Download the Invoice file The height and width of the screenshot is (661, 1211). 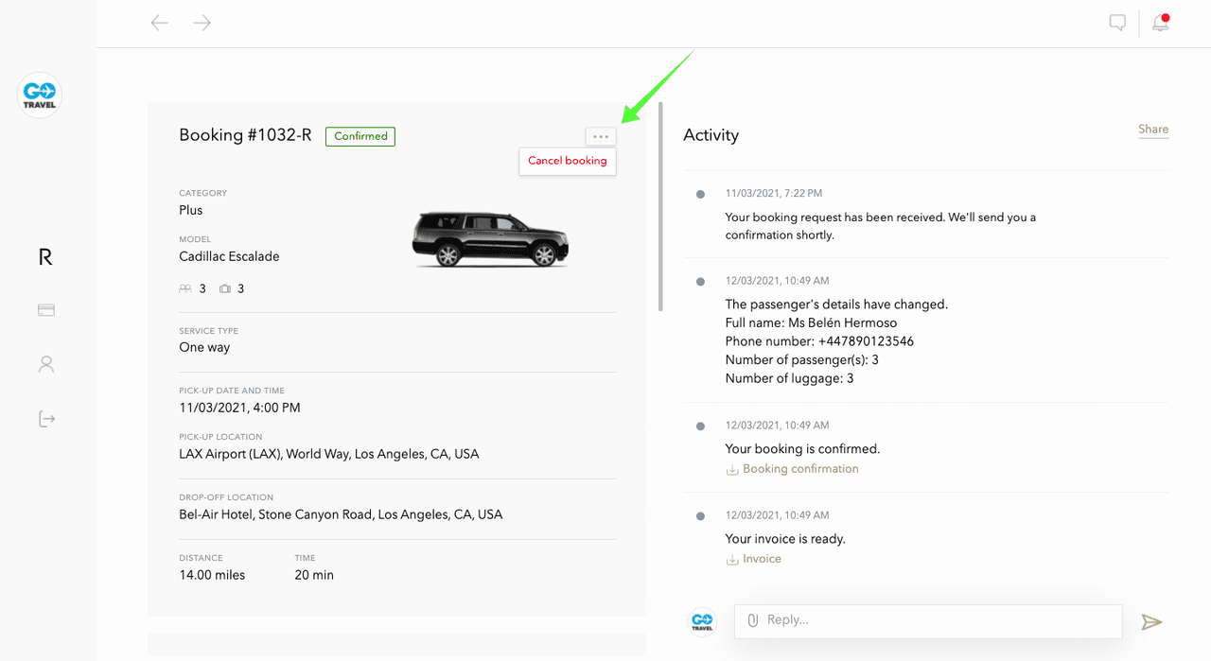(761, 559)
